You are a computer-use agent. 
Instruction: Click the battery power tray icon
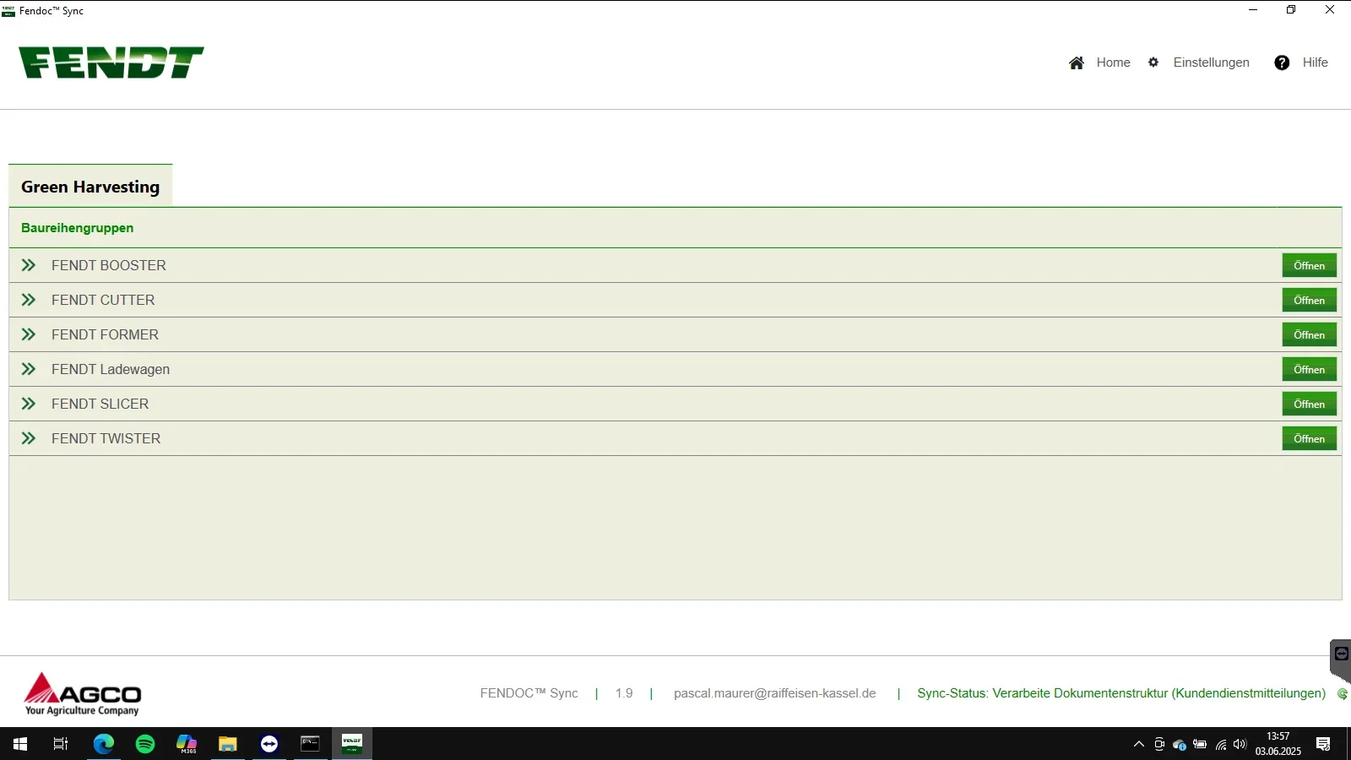[1200, 744]
